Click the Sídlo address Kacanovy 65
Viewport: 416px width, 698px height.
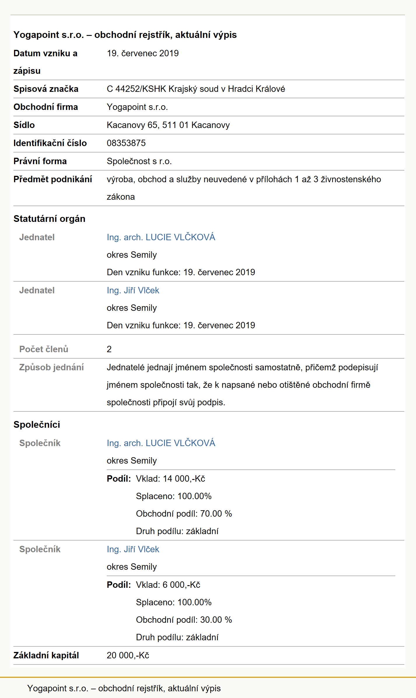168,125
